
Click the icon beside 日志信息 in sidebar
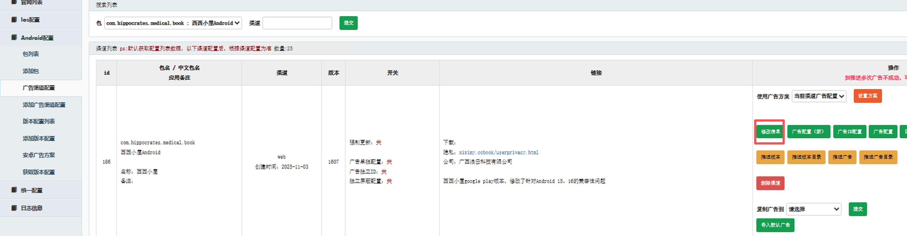[14, 208]
